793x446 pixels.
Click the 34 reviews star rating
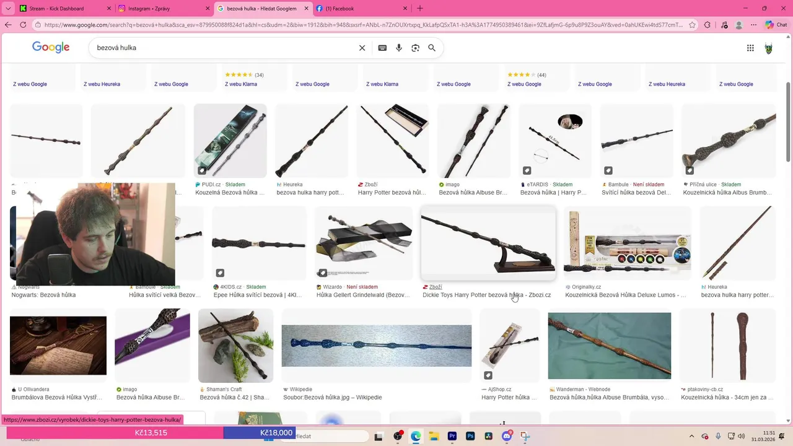click(244, 75)
